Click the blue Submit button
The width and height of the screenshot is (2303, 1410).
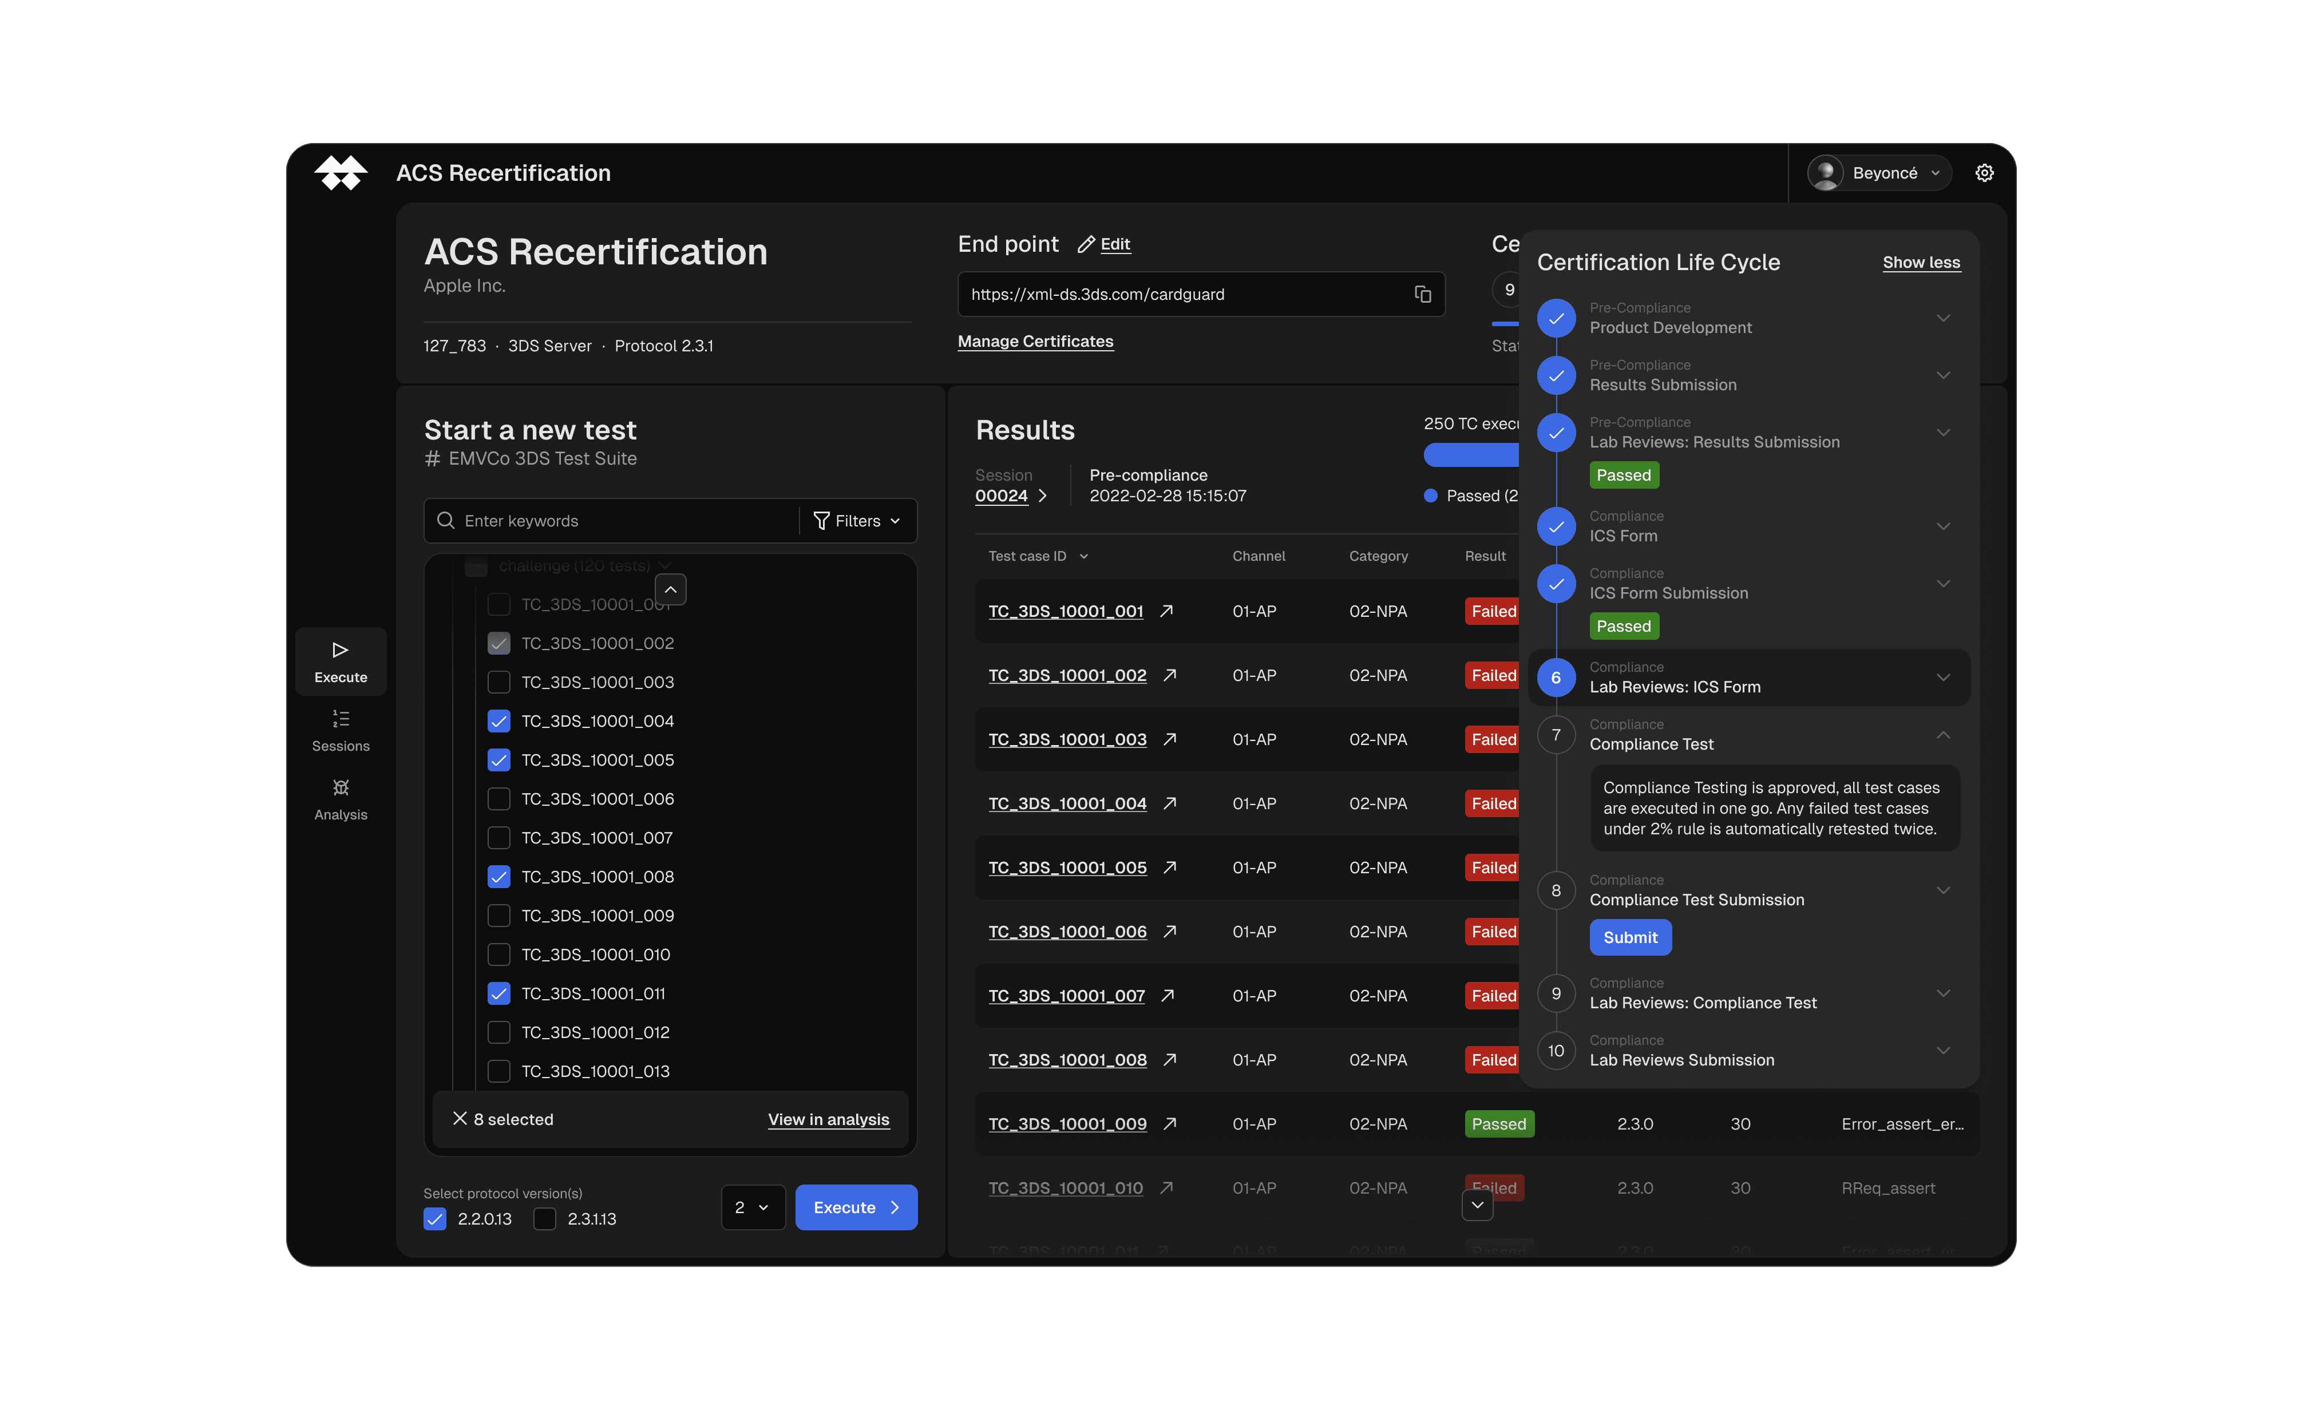pyautogui.click(x=1630, y=937)
